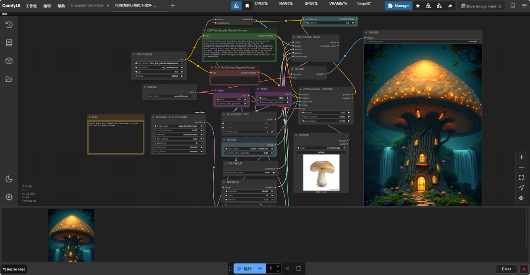530x275 pixels.
Task: Collapse the CLIP Text Encode (Negative Prompt) node
Action: coord(212,68)
